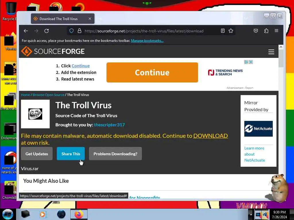The height and width of the screenshot is (220, 294).
Task: Click the NetActuate mirror logo
Action: pyautogui.click(x=258, y=129)
